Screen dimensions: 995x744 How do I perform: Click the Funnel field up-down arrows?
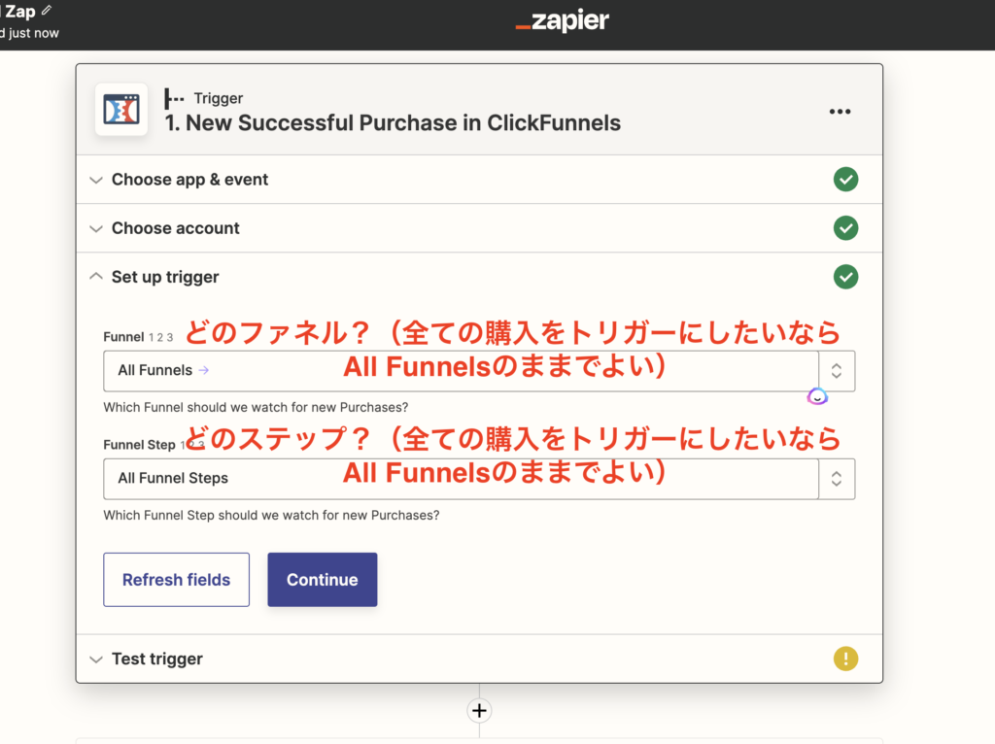[837, 371]
